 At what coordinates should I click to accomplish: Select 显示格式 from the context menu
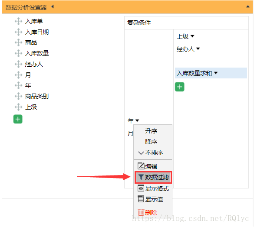[153, 188]
